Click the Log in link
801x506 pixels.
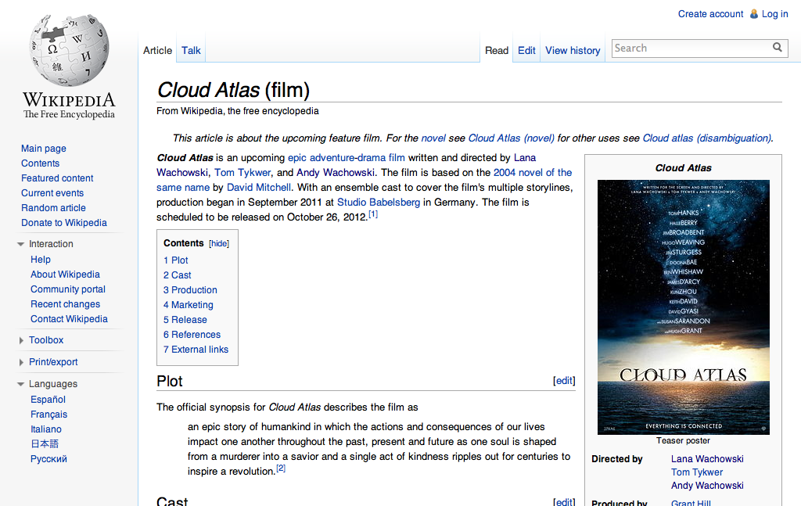coord(775,14)
